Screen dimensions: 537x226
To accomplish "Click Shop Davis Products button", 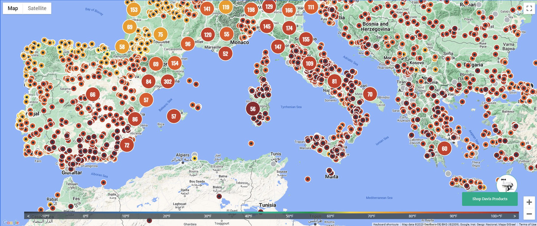I will point(490,199).
